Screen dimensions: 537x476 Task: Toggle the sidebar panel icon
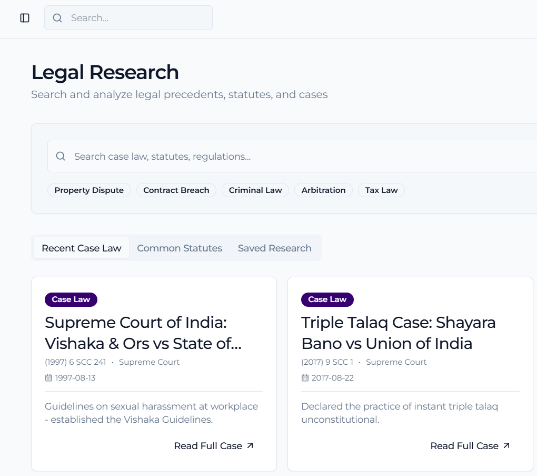pyautogui.click(x=25, y=18)
